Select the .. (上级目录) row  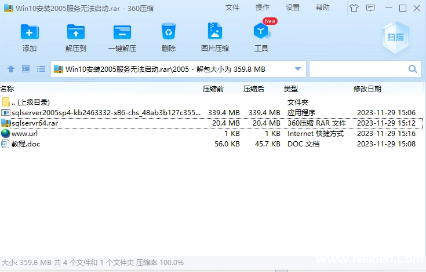click(x=212, y=102)
